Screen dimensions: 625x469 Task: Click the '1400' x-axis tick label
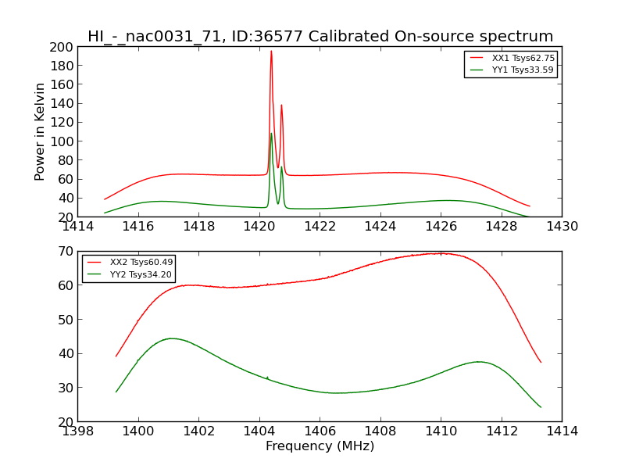click(138, 431)
